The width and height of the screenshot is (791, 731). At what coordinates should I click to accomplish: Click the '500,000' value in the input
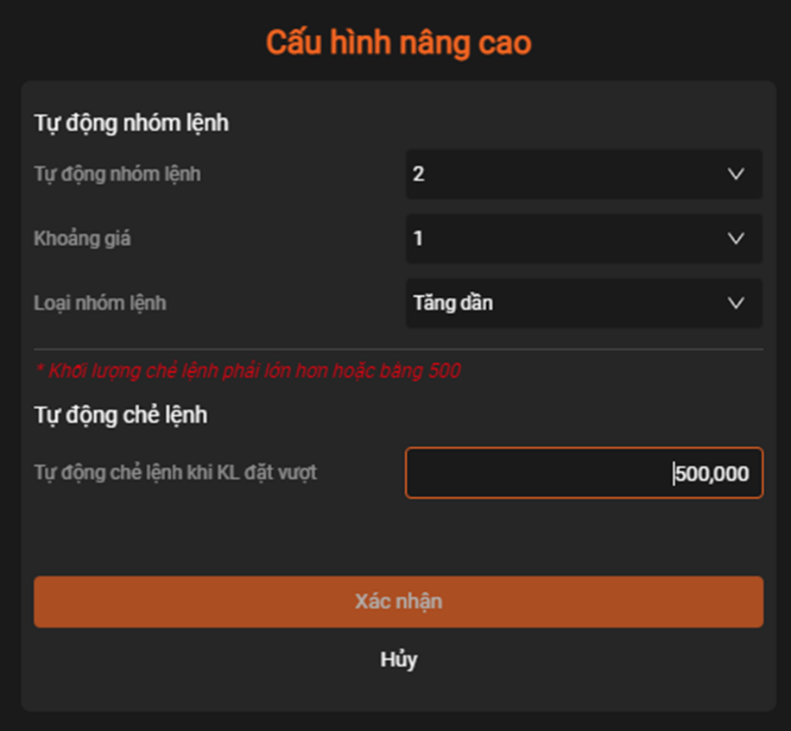[x=712, y=473]
